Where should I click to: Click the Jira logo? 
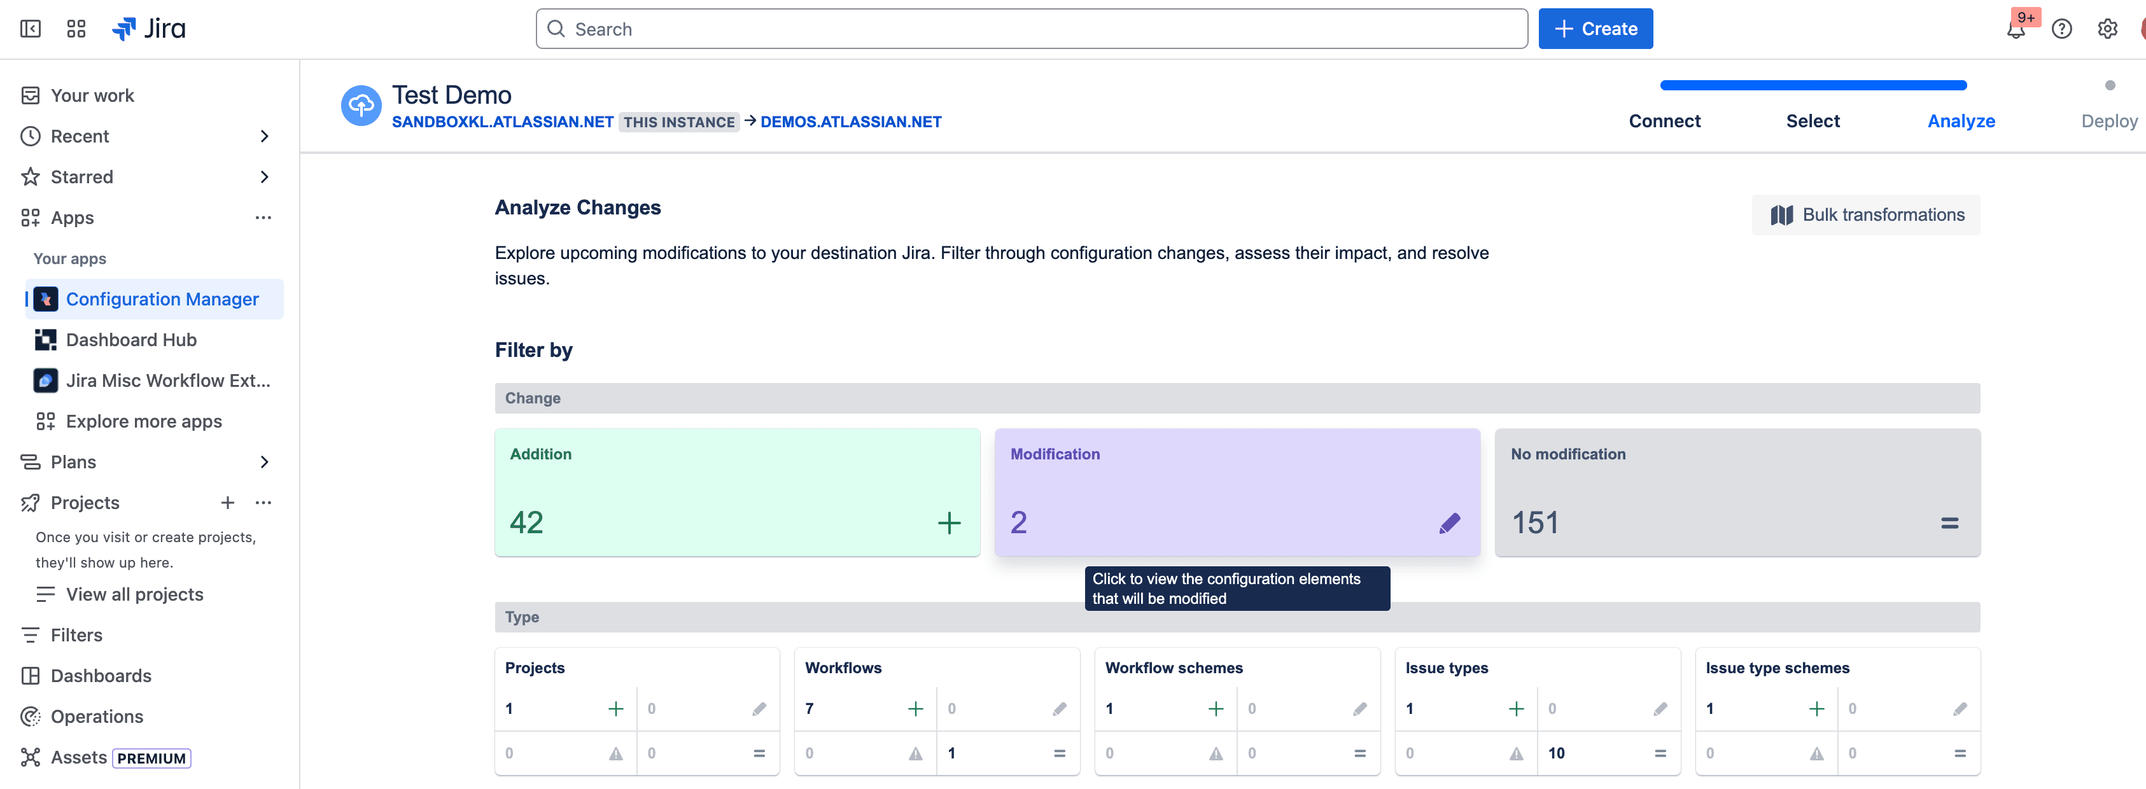pos(149,29)
